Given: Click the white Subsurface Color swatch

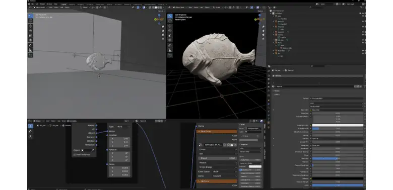Looking at the screenshot, I should 338,125.
